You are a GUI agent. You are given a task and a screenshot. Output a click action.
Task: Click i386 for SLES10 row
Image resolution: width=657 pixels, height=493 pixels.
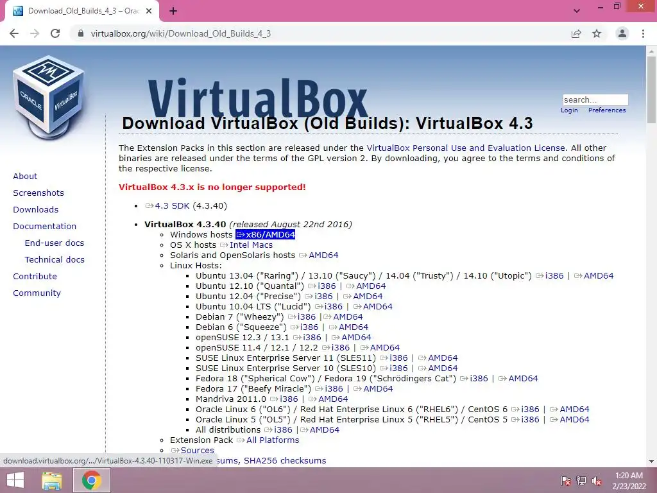398,368
